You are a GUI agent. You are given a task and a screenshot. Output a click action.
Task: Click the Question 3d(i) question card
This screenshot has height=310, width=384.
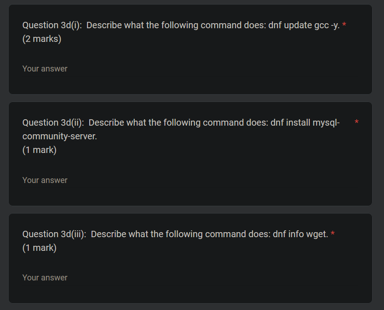(191, 49)
